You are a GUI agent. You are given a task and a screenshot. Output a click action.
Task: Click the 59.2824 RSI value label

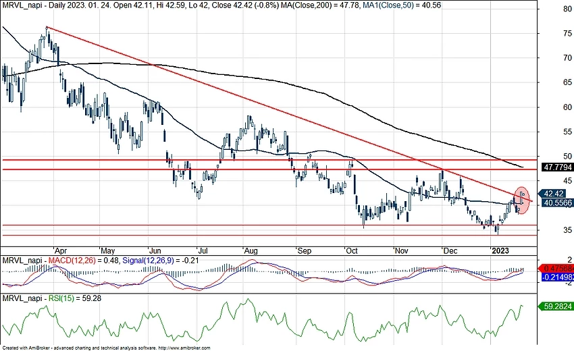(557, 306)
